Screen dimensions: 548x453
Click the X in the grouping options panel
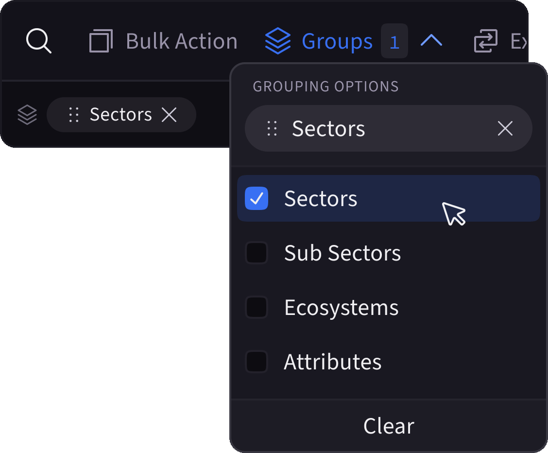pyautogui.click(x=505, y=128)
